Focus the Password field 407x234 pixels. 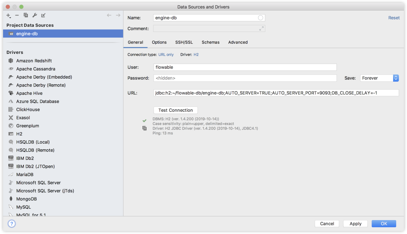tap(245, 78)
